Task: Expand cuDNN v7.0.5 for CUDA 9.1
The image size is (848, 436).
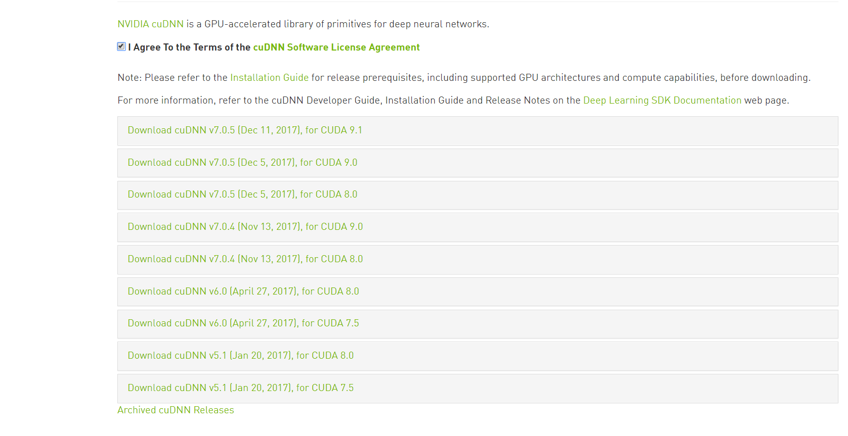Action: (245, 130)
